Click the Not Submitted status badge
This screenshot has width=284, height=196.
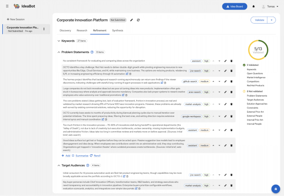pyautogui.click(x=118, y=20)
